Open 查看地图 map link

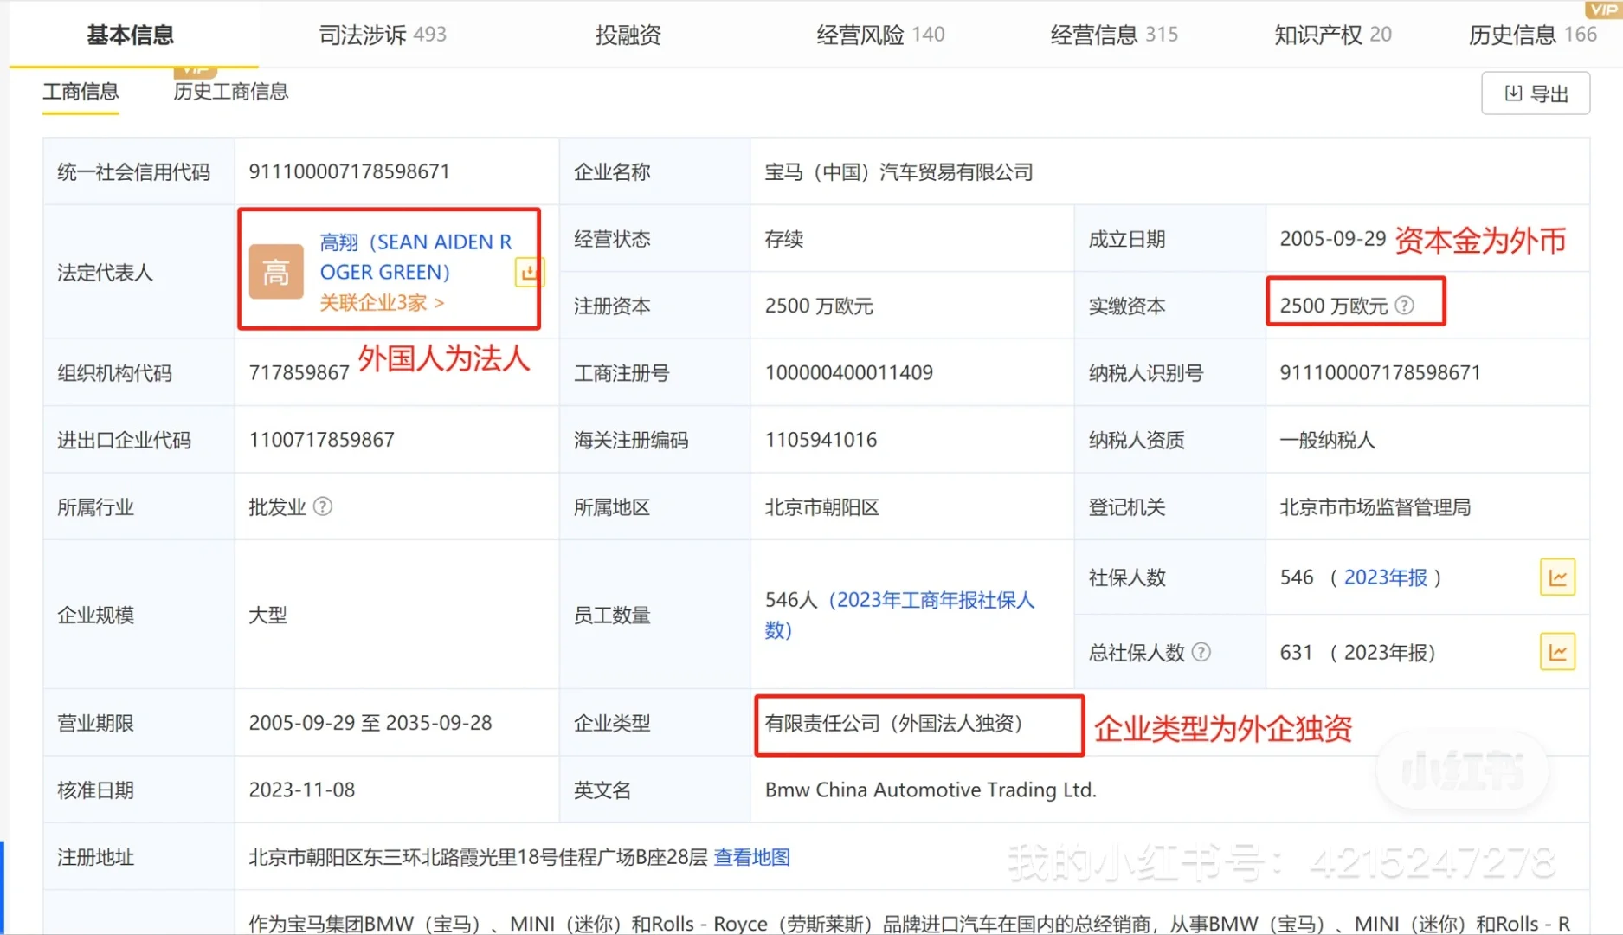click(752, 857)
